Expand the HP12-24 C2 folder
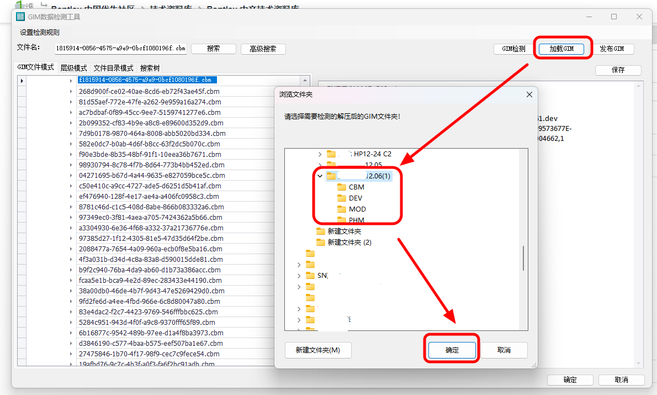 click(320, 154)
